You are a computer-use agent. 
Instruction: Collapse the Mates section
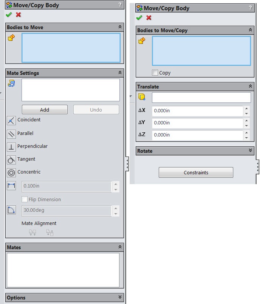(x=120, y=247)
